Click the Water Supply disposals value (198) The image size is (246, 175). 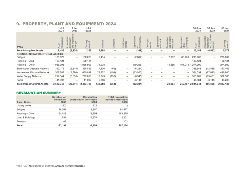click(x=113, y=76)
